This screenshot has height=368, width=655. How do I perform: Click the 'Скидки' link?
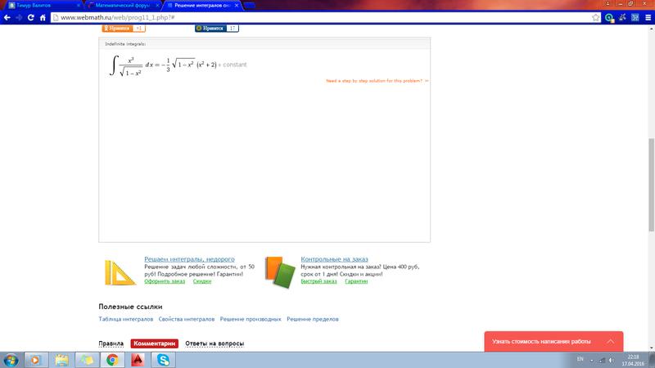(202, 281)
